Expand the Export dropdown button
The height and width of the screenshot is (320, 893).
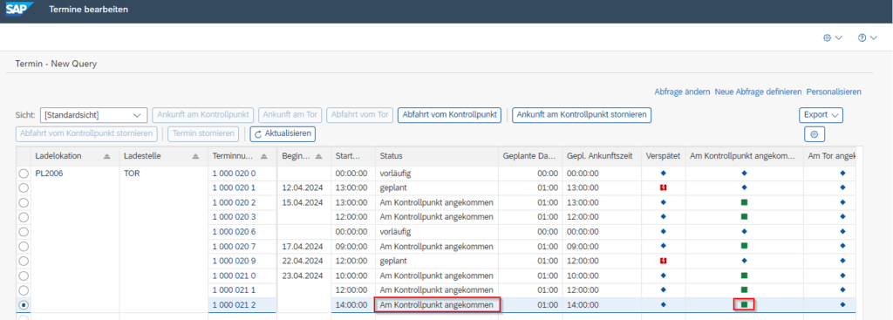point(821,115)
